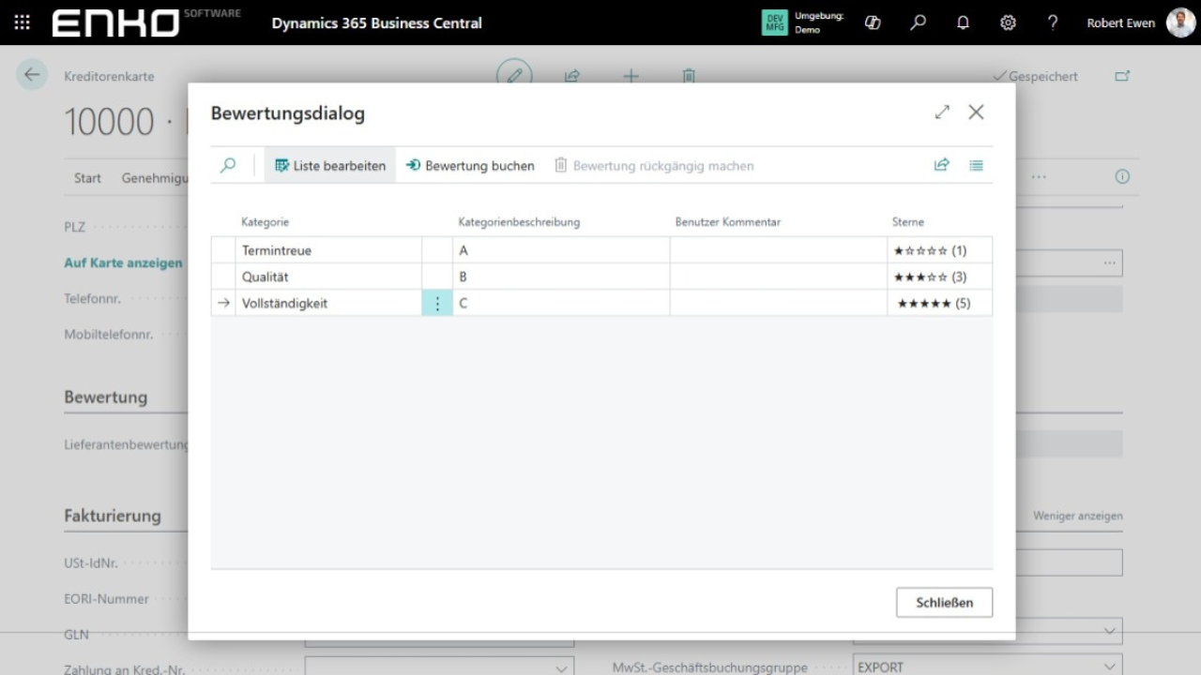Click Bewertung buchen action
Screen dimensions: 1201x675
(470, 165)
